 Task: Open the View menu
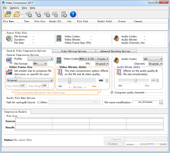coord(24,8)
